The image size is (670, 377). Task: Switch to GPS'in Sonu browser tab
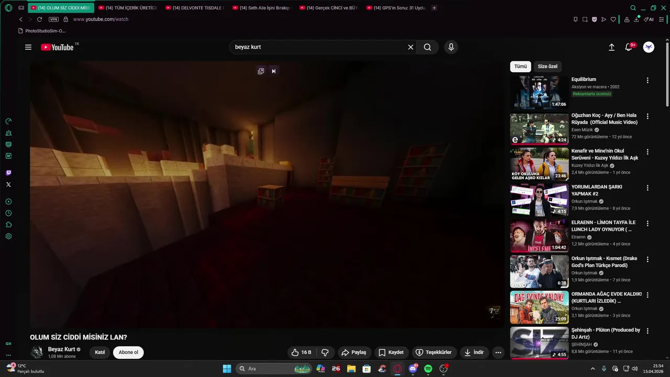point(396,8)
